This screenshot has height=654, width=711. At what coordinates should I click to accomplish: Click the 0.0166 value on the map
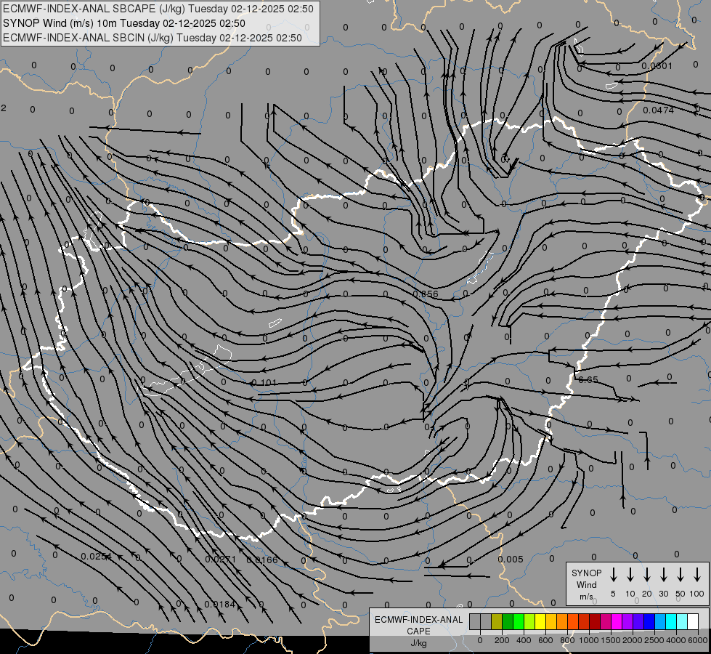pos(262,560)
